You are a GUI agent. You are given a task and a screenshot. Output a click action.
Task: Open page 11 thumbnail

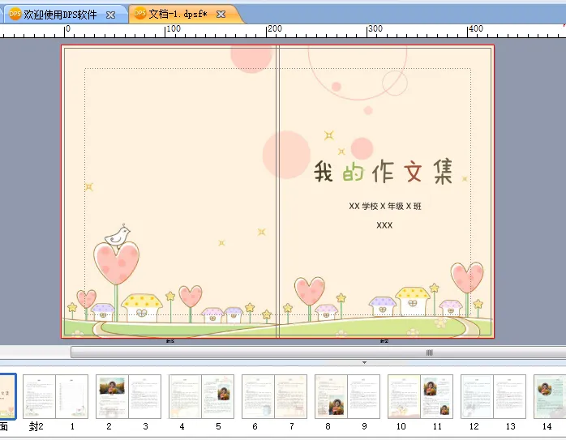[x=436, y=396]
